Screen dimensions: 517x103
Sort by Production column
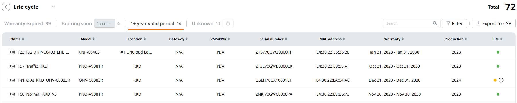click(456, 39)
